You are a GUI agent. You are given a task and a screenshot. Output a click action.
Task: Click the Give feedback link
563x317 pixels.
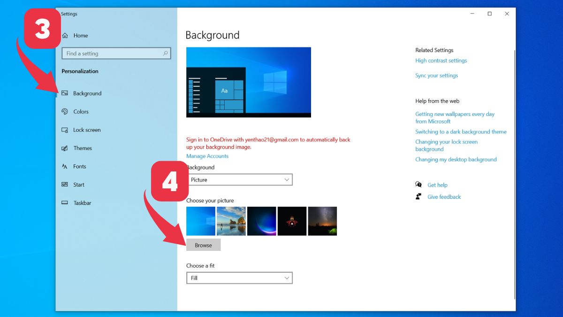pos(444,197)
